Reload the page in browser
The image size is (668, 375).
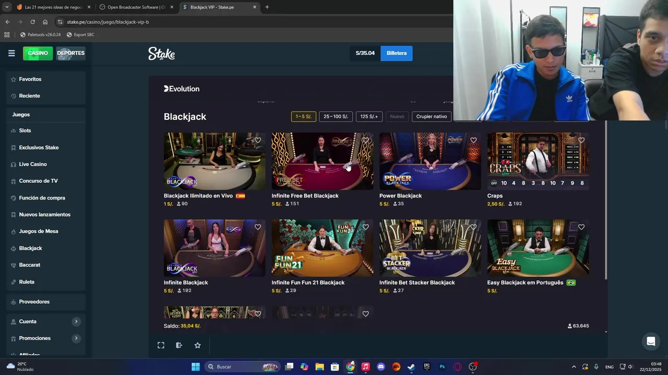coord(32,22)
